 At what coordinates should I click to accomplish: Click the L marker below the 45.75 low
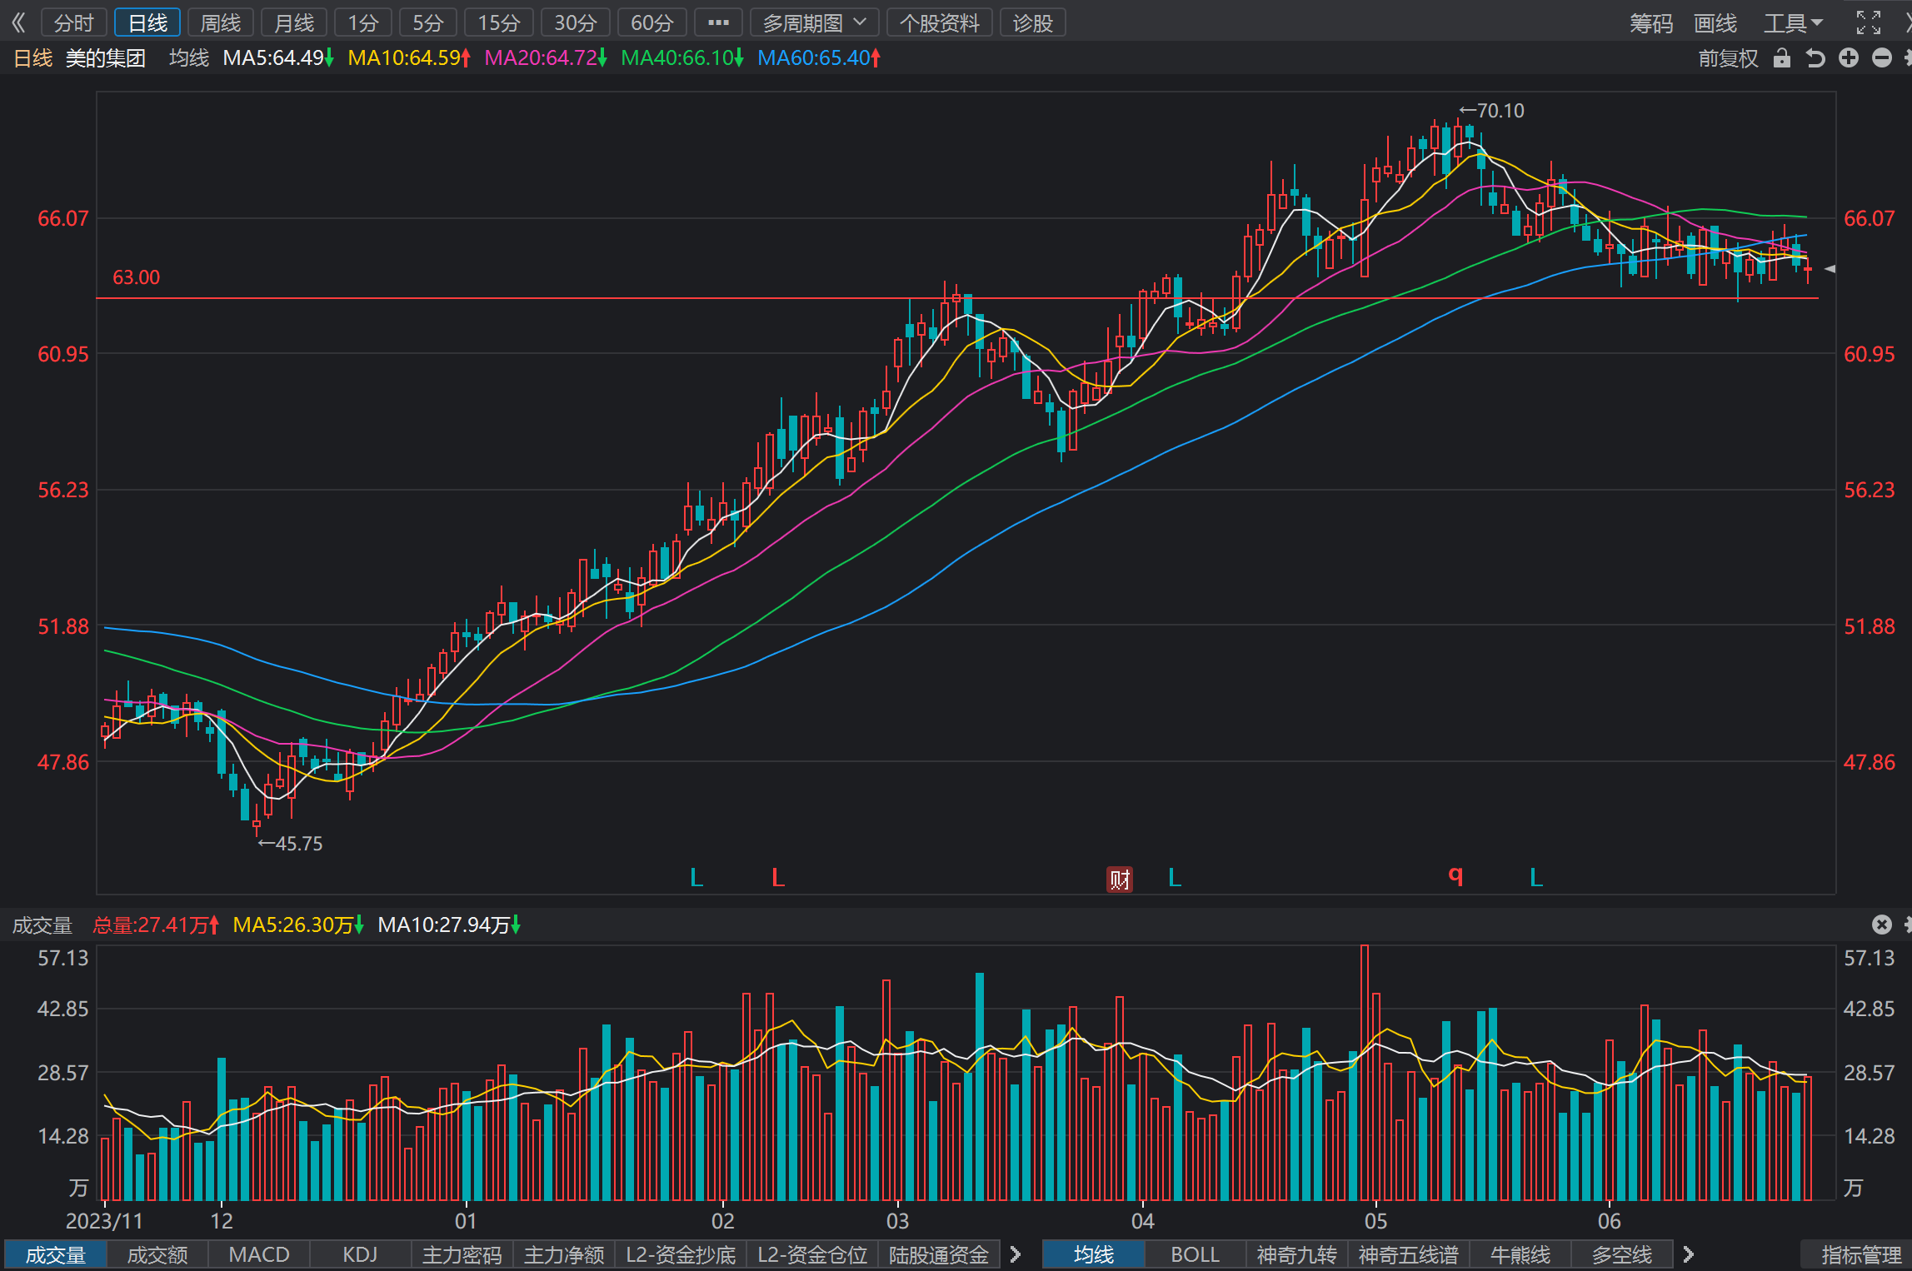(x=697, y=877)
